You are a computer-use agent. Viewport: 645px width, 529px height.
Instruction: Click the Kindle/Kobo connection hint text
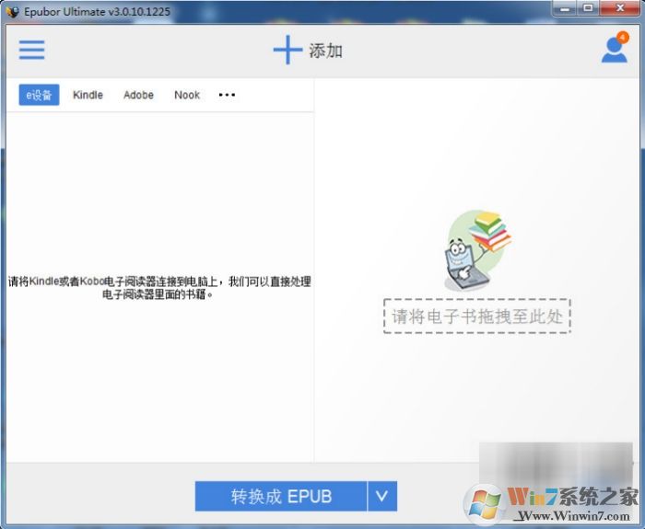coord(159,287)
